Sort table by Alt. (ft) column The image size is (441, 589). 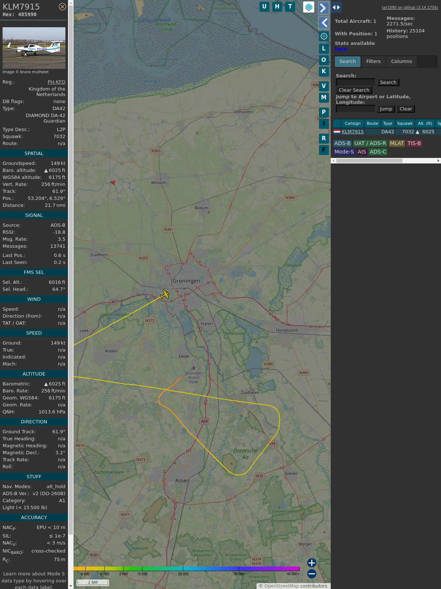(425, 123)
